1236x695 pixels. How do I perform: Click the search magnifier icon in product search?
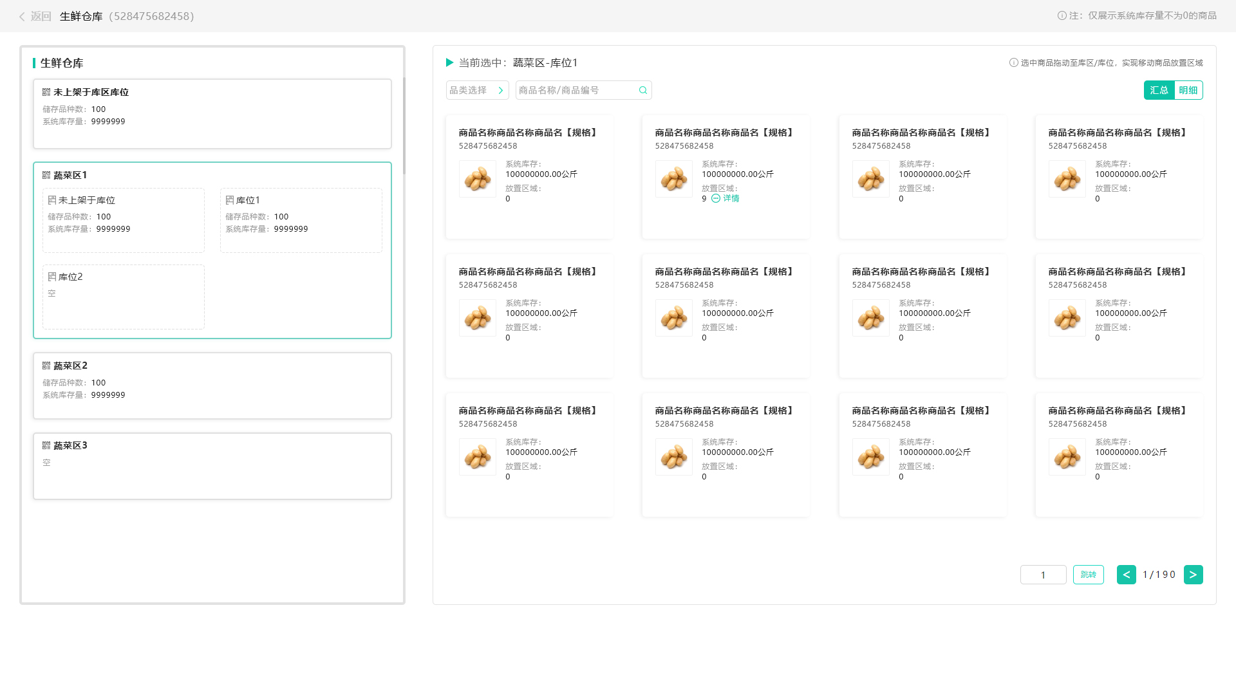pyautogui.click(x=642, y=91)
